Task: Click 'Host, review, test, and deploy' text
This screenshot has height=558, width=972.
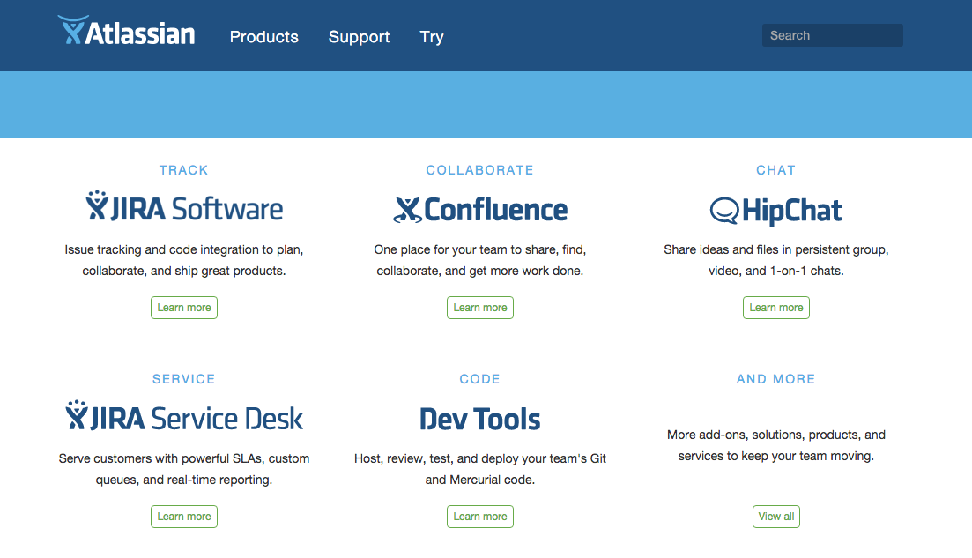Action: click(x=479, y=469)
